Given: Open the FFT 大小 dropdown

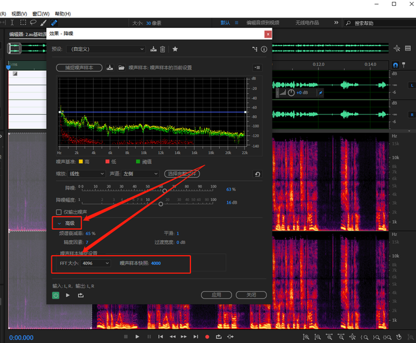Looking at the screenshot, I should 96,263.
